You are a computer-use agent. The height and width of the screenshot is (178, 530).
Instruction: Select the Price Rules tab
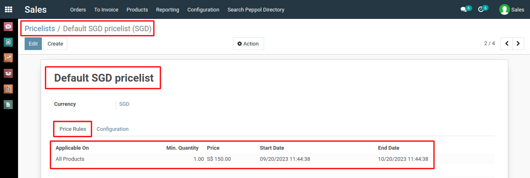[73, 129]
